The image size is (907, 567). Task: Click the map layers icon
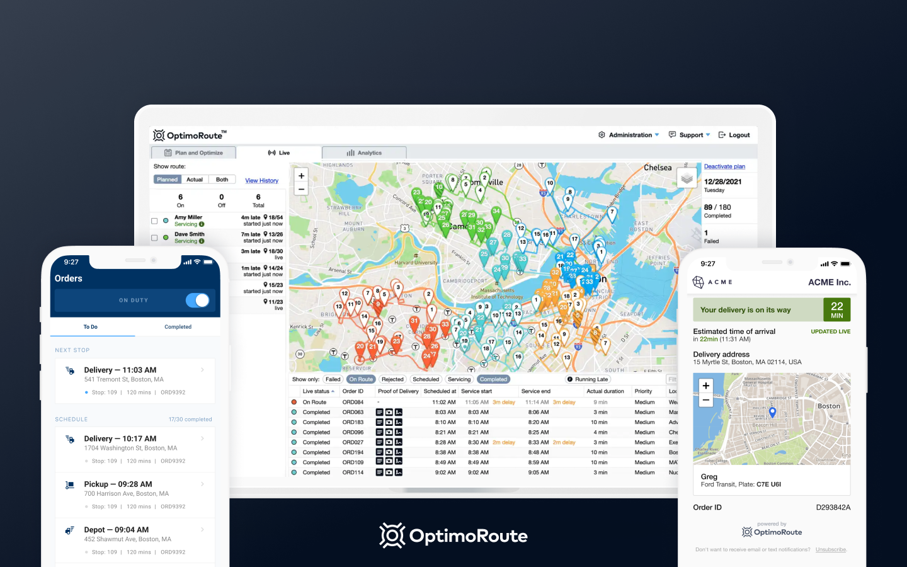[x=687, y=179]
